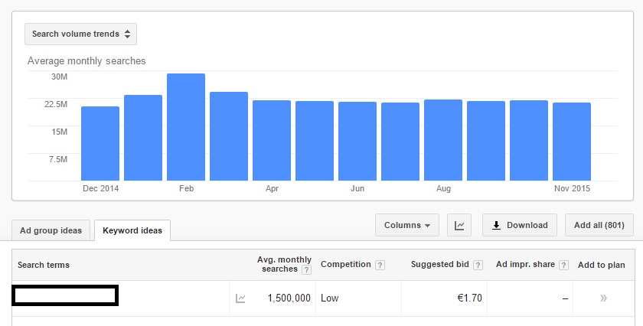The width and height of the screenshot is (643, 326).
Task: Click the help icon next to Competition
Action: click(x=380, y=266)
